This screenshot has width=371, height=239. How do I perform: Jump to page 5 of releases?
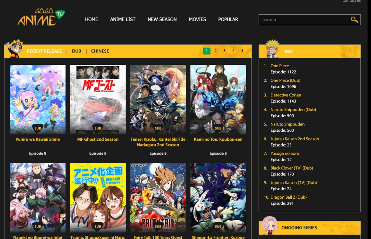click(242, 51)
